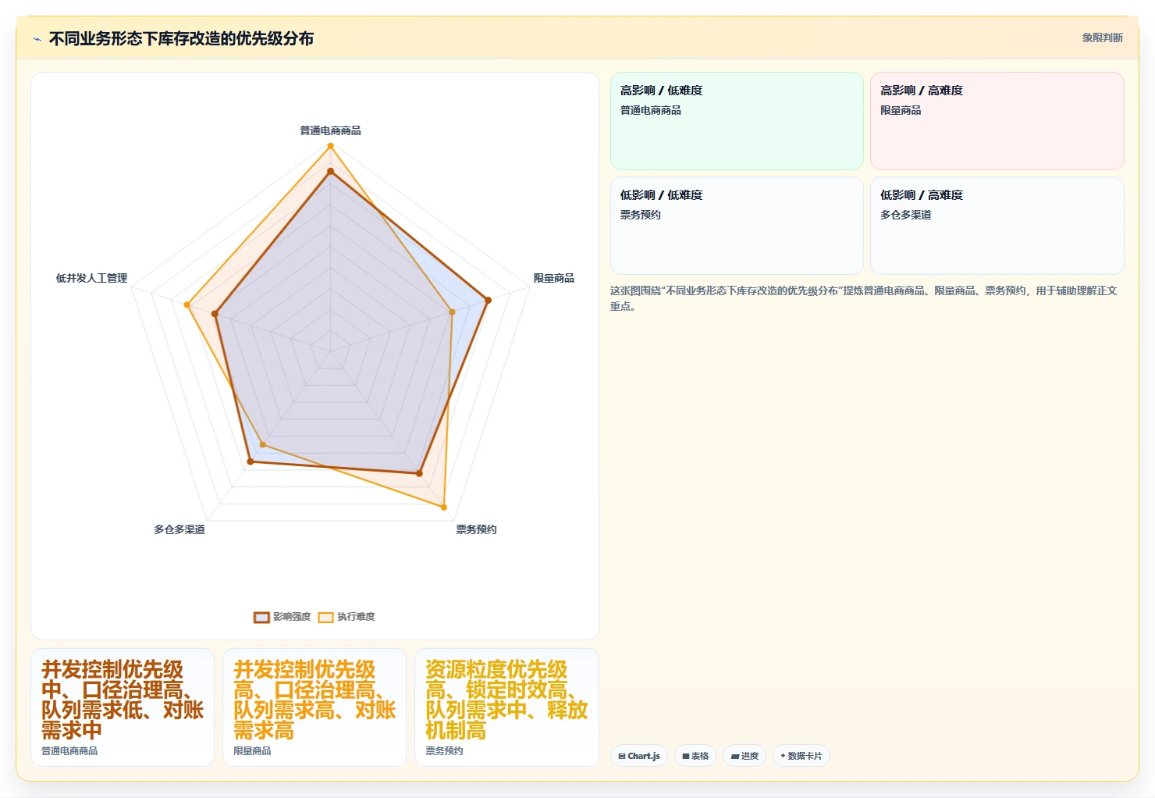
Task: Click the small icon before the page title
Action: 37,39
